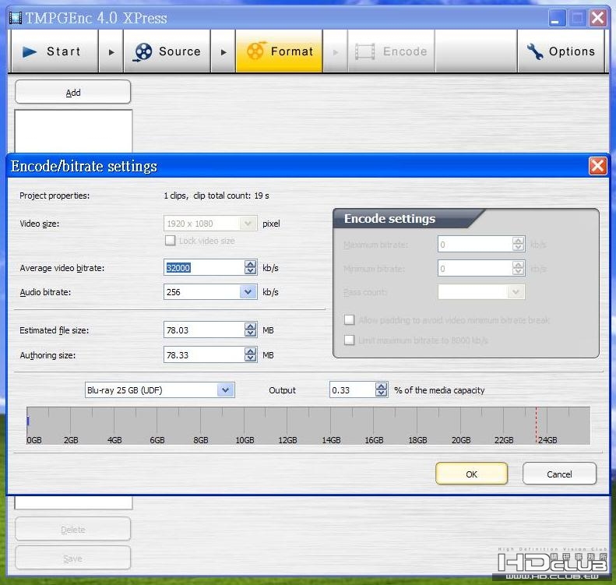Screen dimensions: 616x585
Task: Click the Output percentage field showing 0.33
Action: (x=352, y=390)
